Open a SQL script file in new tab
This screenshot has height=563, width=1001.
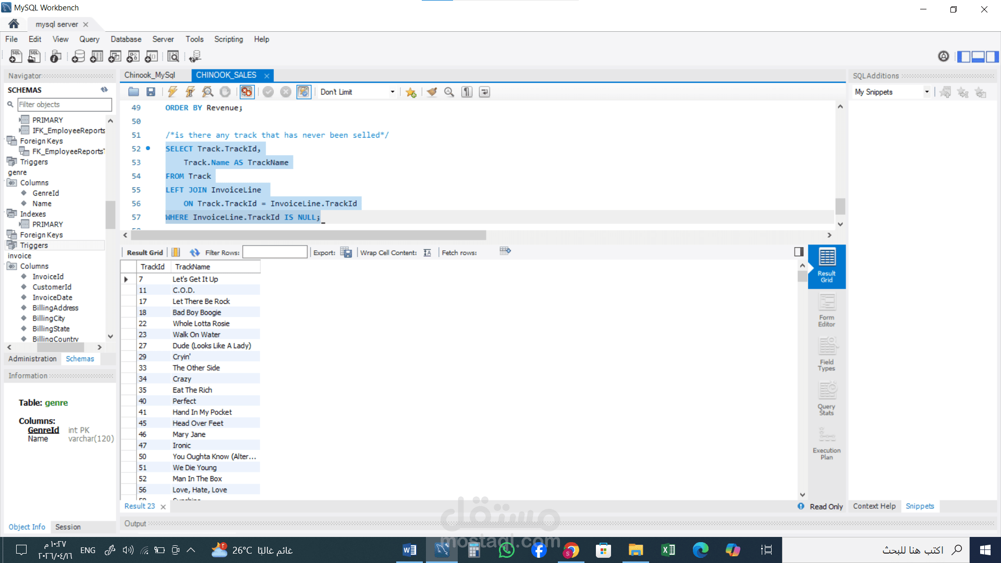click(x=34, y=56)
